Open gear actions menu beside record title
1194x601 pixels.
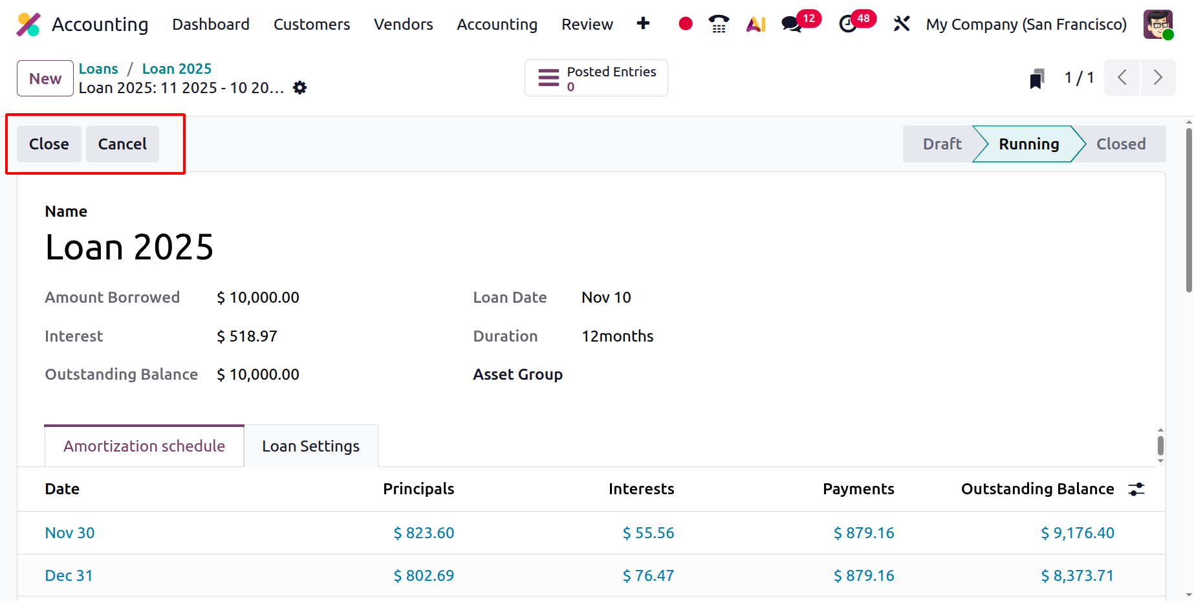pos(299,87)
